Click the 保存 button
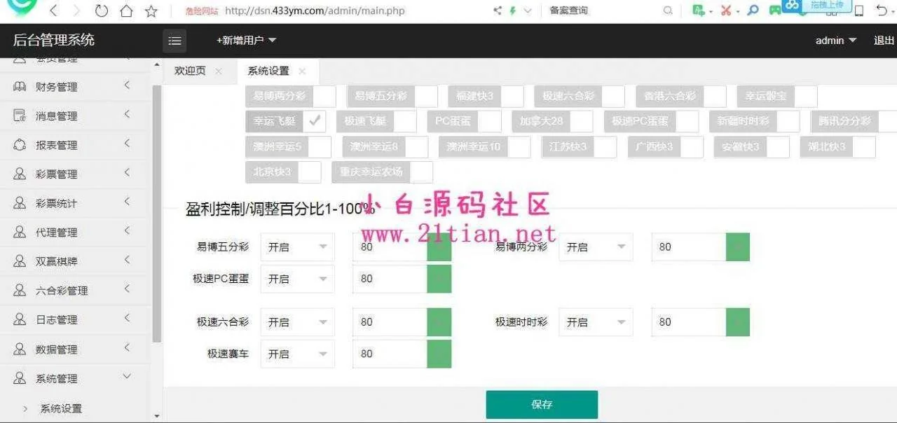 (542, 404)
